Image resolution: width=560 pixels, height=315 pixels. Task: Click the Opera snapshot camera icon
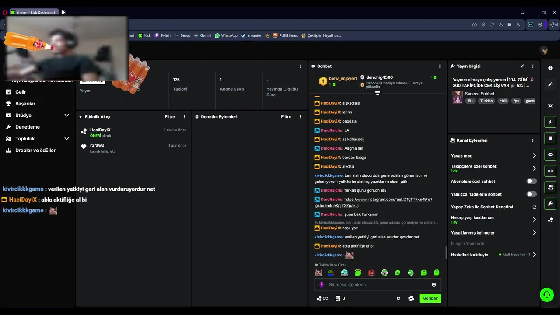[474, 24]
